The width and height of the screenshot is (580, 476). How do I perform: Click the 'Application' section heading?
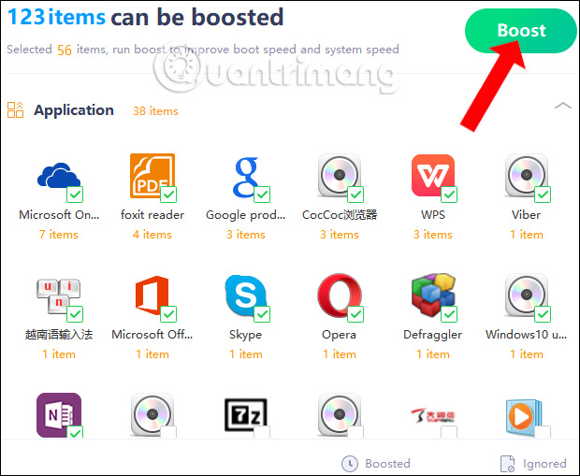74,109
